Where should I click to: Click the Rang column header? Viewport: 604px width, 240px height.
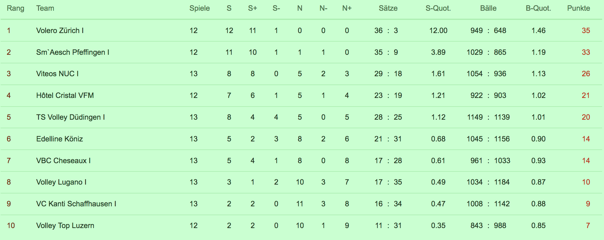pyautogui.click(x=15, y=8)
